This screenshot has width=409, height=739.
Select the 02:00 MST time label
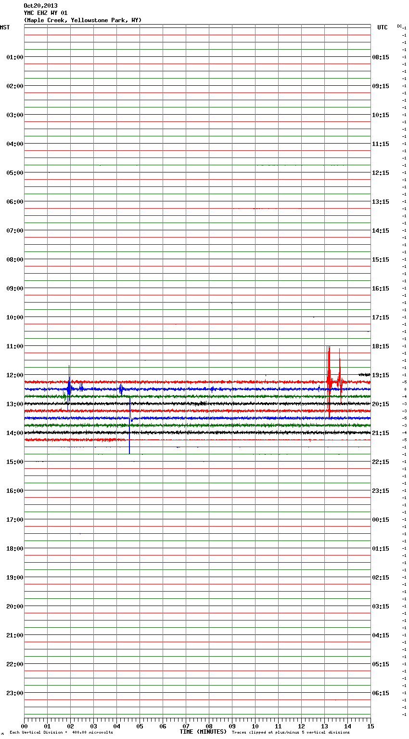tap(15, 86)
